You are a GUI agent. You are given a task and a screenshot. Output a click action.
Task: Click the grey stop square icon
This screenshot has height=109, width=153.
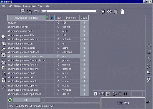pyautogui.click(x=120, y=94)
